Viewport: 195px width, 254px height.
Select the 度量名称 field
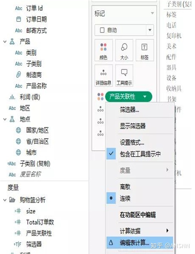tap(30, 174)
